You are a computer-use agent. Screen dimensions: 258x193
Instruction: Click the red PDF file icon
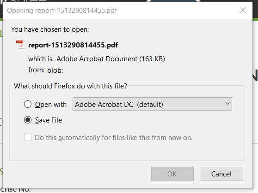pyautogui.click(x=20, y=44)
